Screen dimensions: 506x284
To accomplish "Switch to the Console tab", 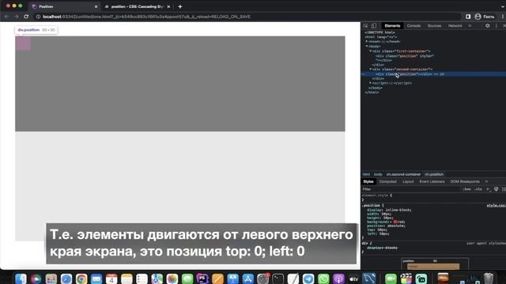I will point(413,26).
